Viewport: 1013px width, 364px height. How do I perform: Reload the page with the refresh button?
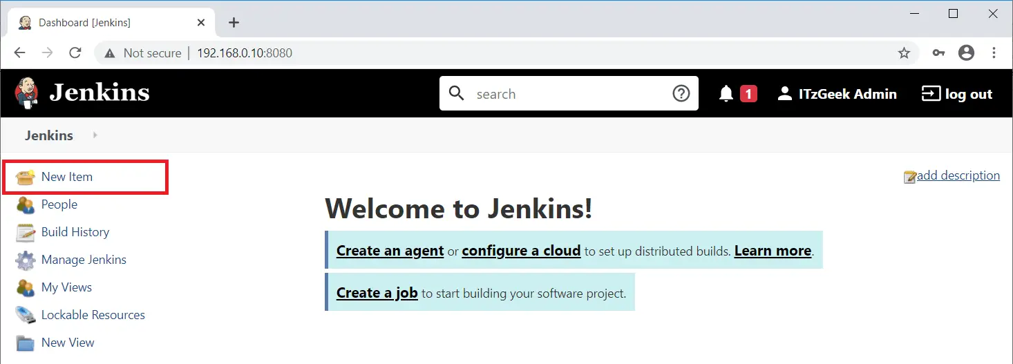(x=75, y=53)
